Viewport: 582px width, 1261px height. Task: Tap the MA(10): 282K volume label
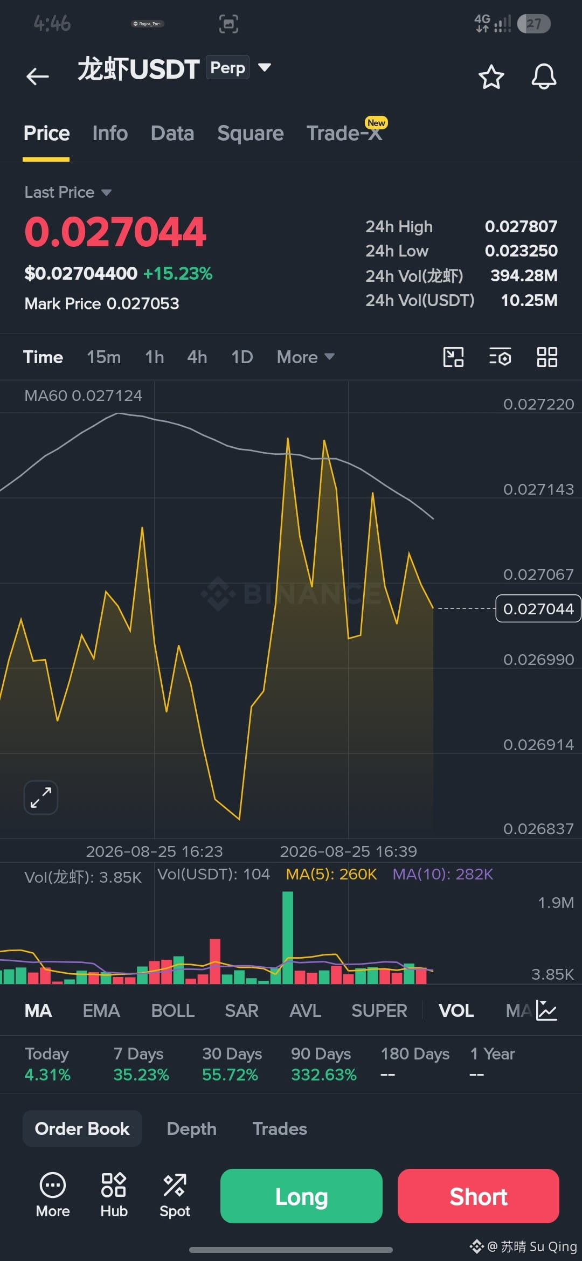[443, 874]
